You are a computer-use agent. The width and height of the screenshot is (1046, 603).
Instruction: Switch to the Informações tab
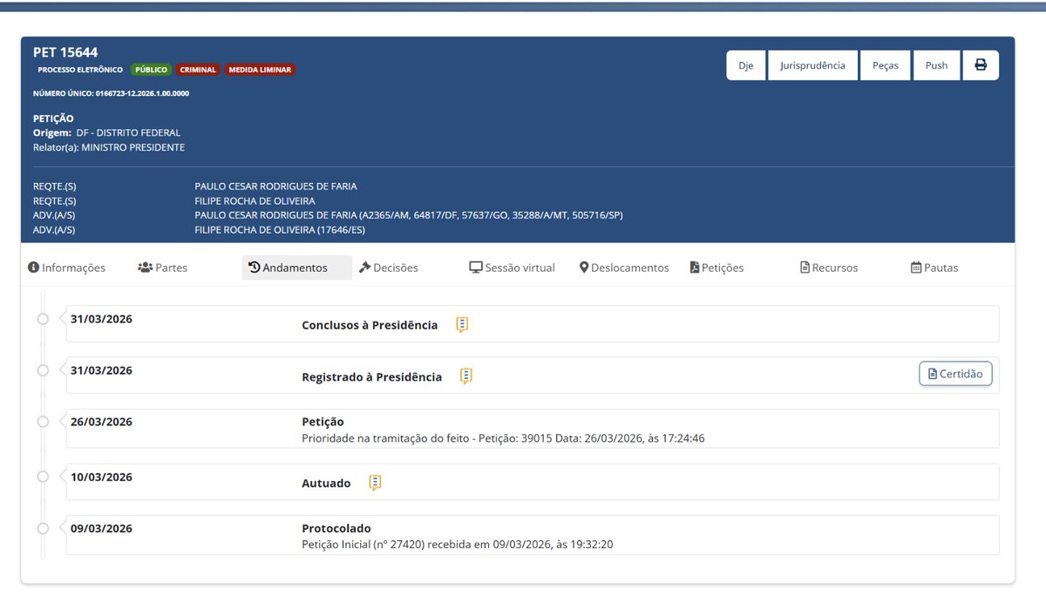(x=67, y=268)
